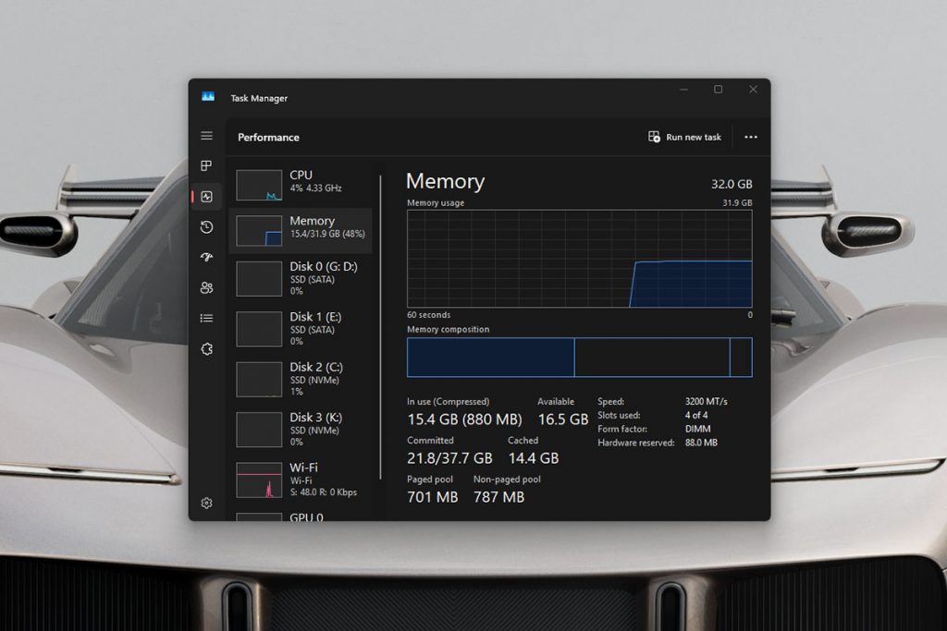Open the Processes page icon
Viewport: 947px width, 631px height.
(206, 165)
